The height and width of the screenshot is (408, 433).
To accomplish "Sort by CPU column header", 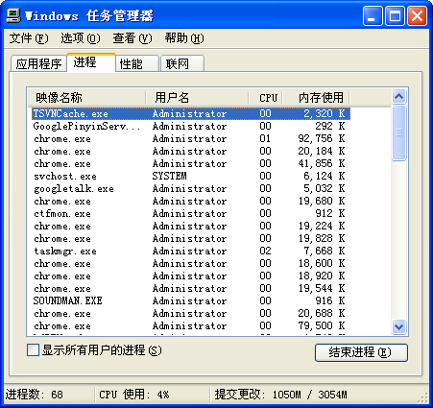I will coord(266,97).
